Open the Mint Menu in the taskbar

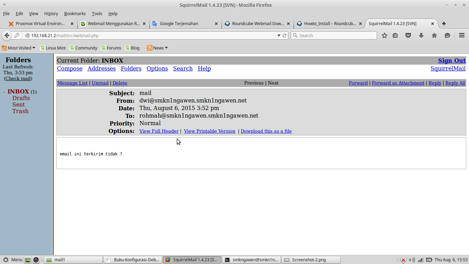click(12, 260)
